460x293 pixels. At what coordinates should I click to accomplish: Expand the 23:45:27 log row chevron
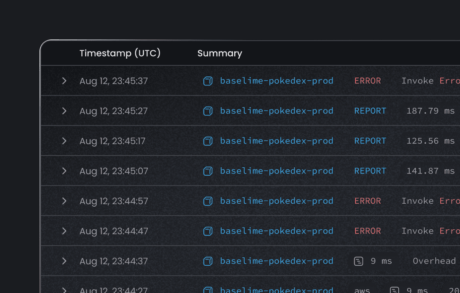(64, 111)
